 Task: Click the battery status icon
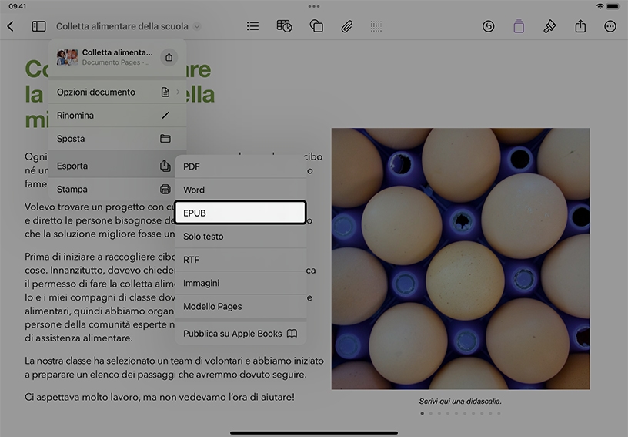tap(613, 6)
